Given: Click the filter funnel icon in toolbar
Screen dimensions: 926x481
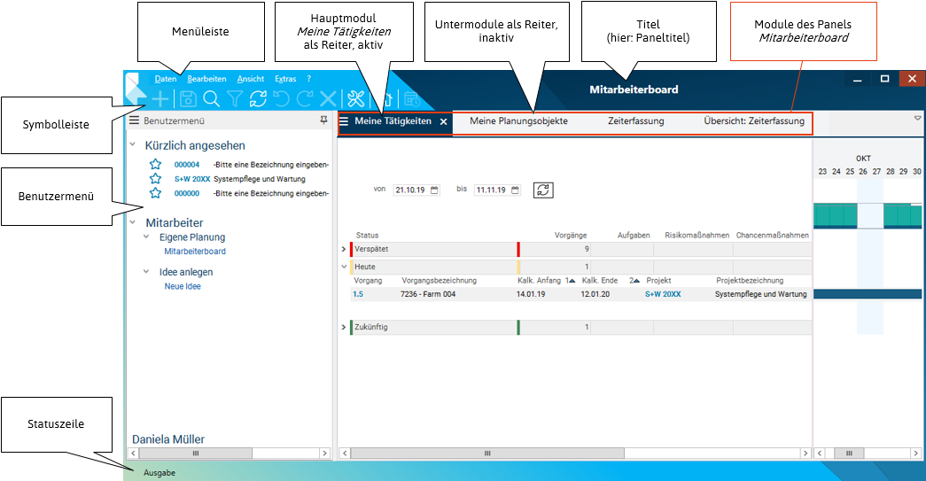Looking at the screenshot, I should pyautogui.click(x=235, y=99).
